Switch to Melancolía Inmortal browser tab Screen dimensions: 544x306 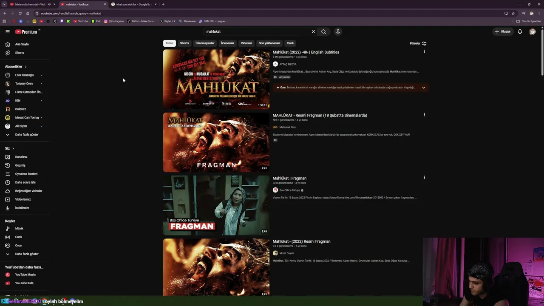tap(30, 4)
